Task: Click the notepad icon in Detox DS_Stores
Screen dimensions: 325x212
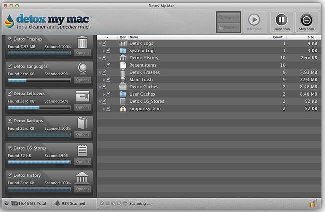Action: pyautogui.click(x=82, y=151)
